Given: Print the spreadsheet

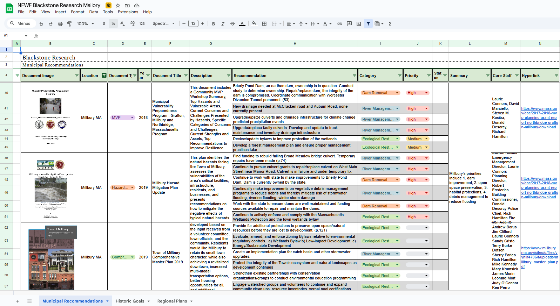Looking at the screenshot, I should 60,24.
